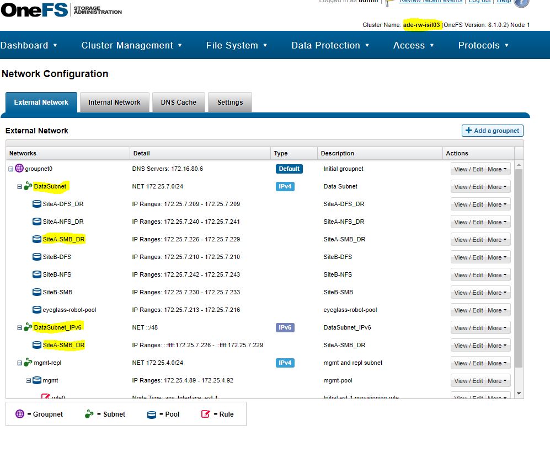Open More dropdown for groupnet0
The height and width of the screenshot is (453, 550).
(498, 169)
